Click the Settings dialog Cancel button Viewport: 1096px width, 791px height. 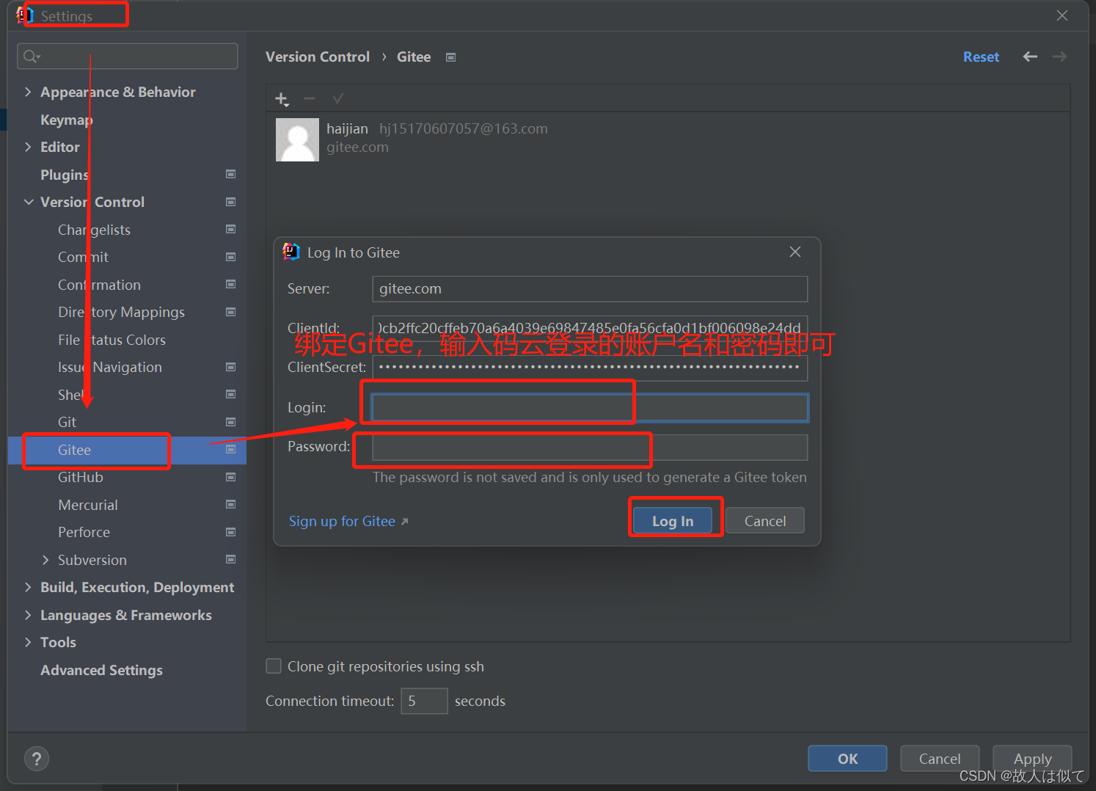(x=940, y=759)
